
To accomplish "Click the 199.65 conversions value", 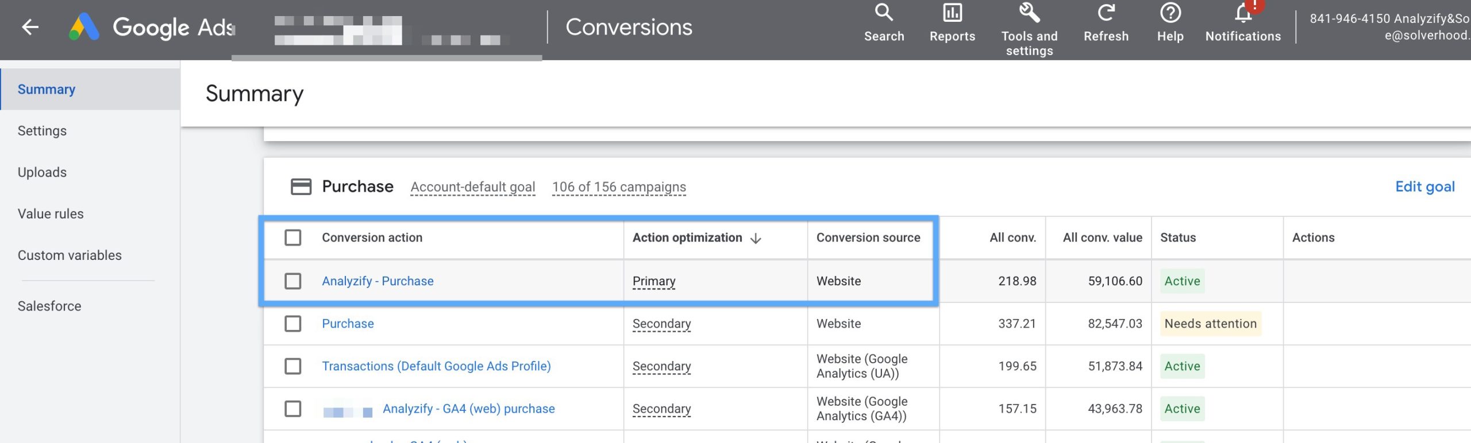I will coord(1017,366).
